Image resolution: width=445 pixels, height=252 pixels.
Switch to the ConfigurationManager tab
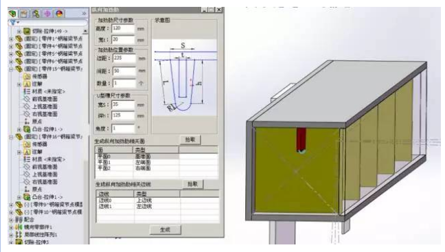[x=36, y=13]
